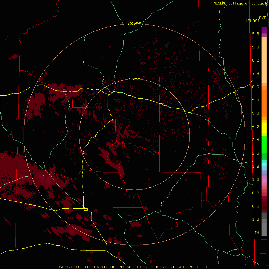The image size is (269, 269).
Task: Click the 5.0 value on the color scale
Action: [256, 113]
